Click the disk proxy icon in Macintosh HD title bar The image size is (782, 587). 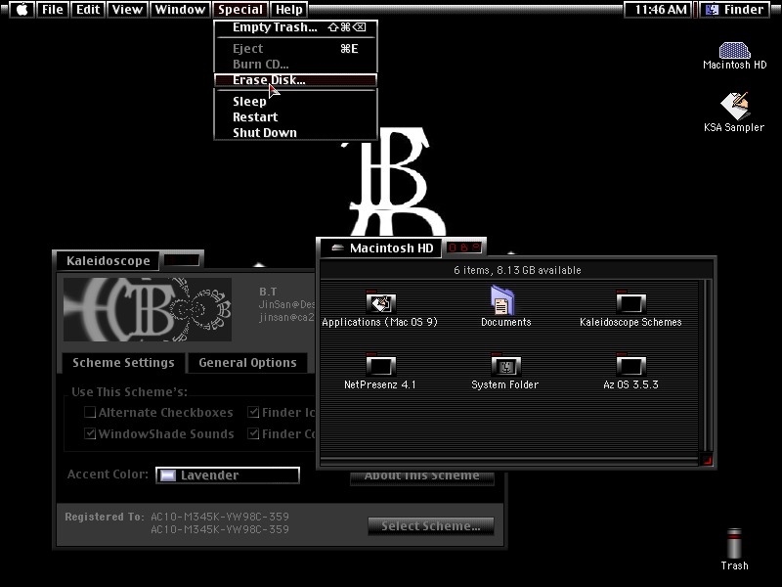coord(337,248)
